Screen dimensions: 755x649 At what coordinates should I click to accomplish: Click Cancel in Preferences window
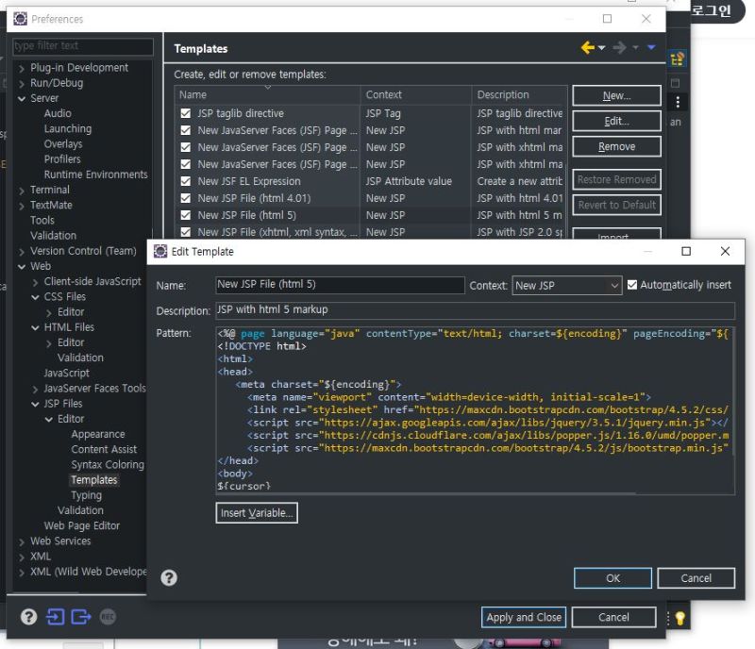pos(613,617)
